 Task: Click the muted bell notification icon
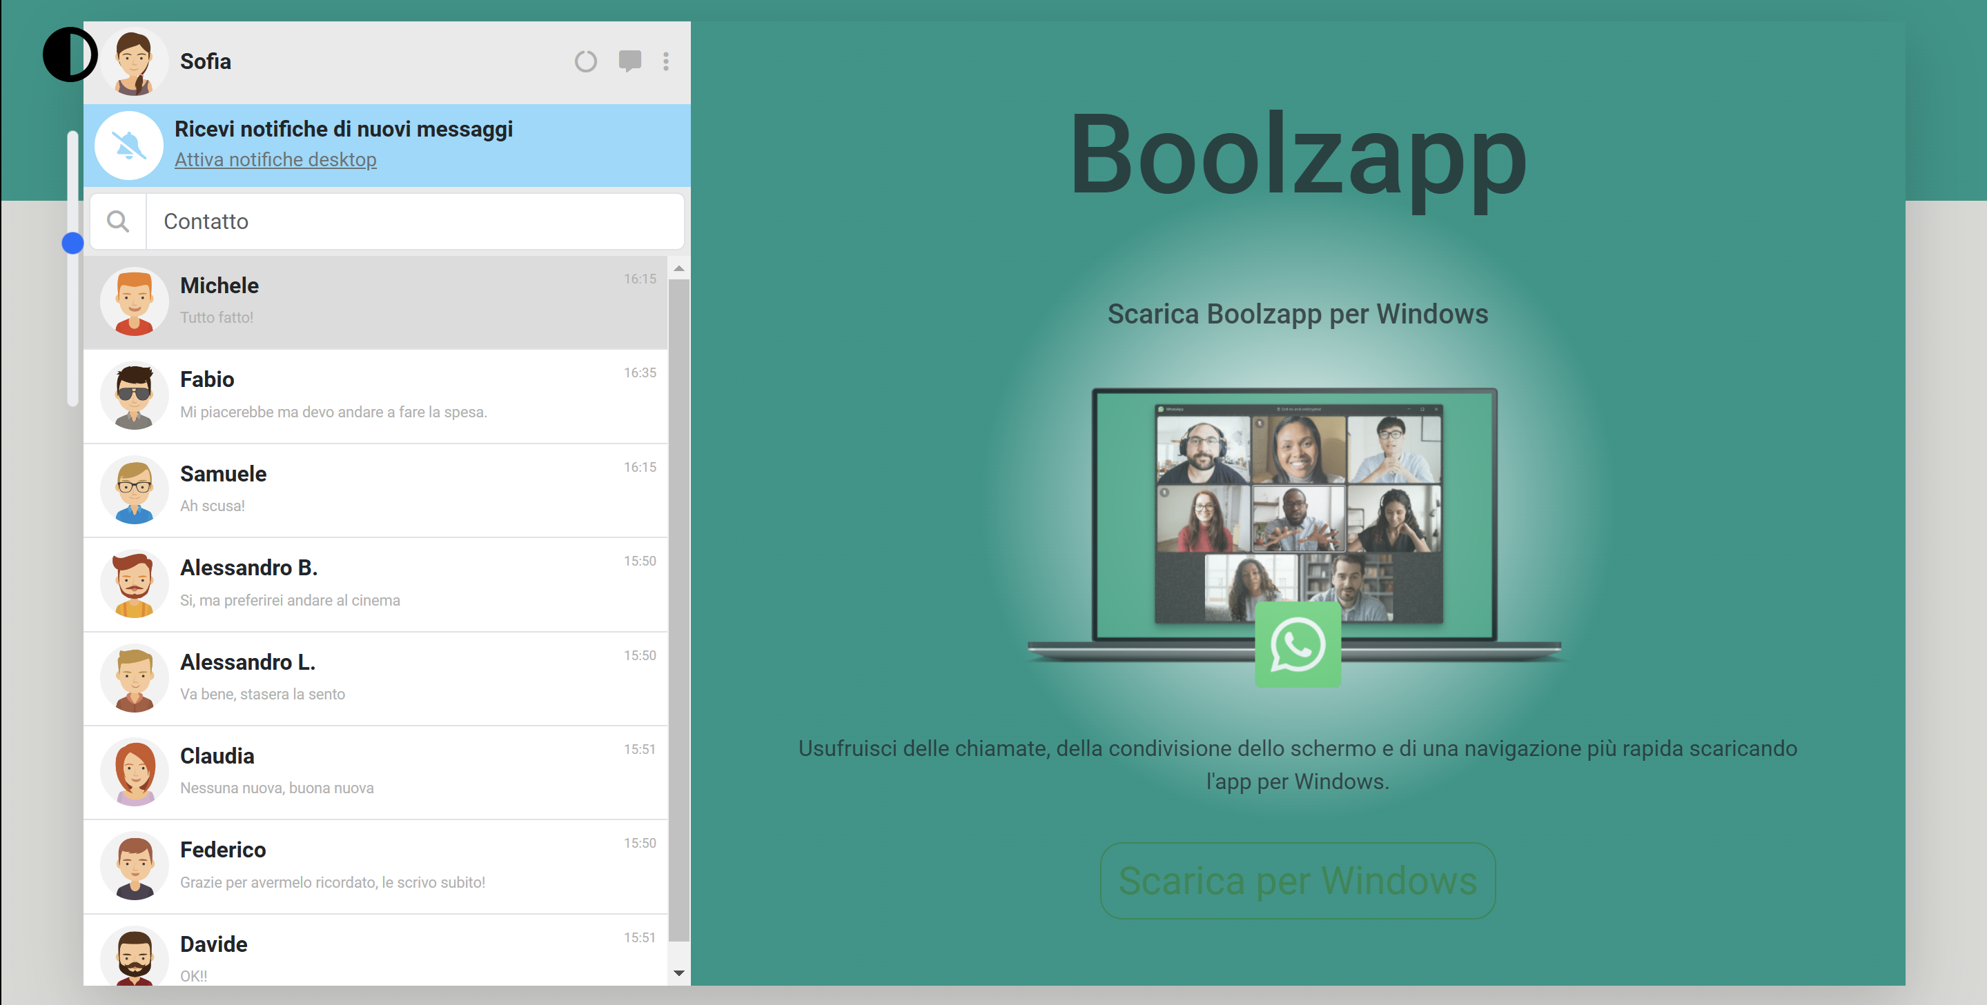pos(129,146)
